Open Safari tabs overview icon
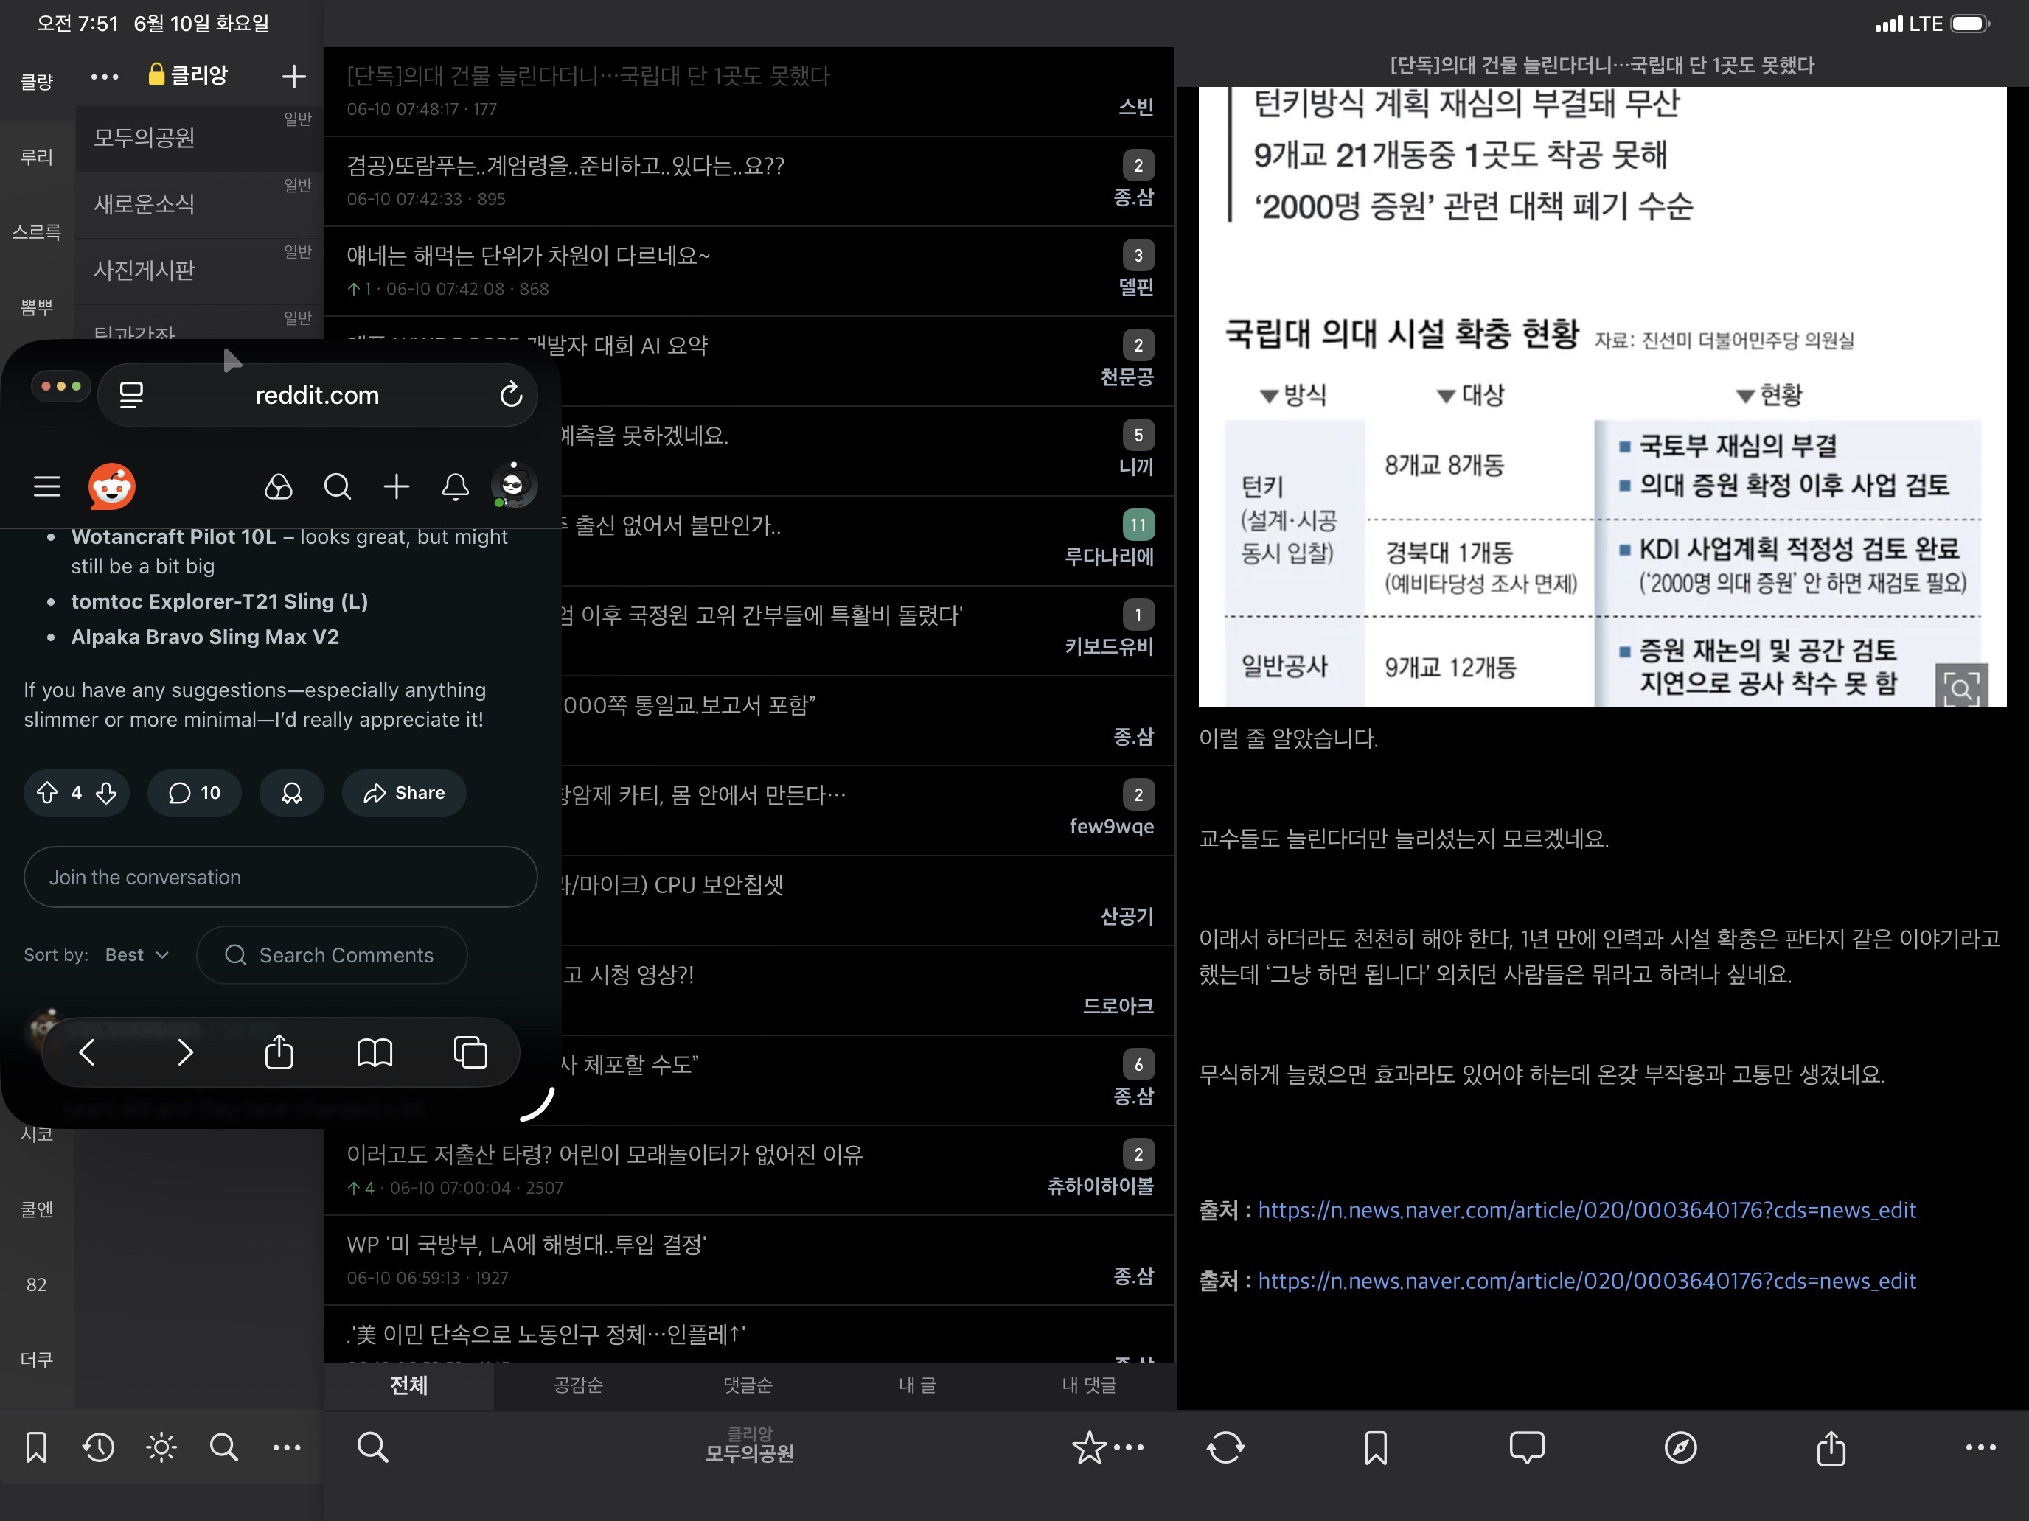The width and height of the screenshot is (2029, 1521). pos(470,1052)
